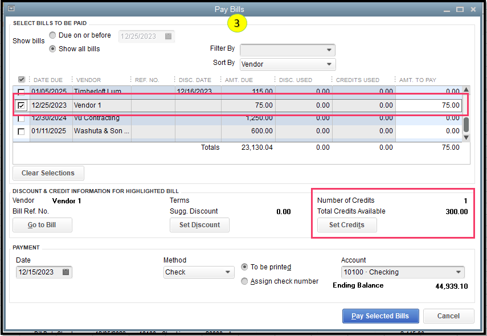Sort by the Date Due column header
Viewport: 487px width, 336px height.
coord(48,80)
